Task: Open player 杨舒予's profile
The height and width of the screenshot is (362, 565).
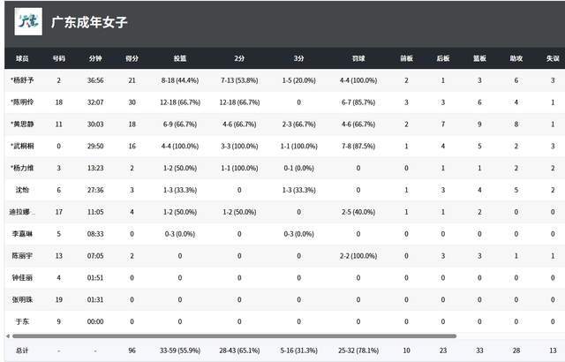Action: coord(21,80)
